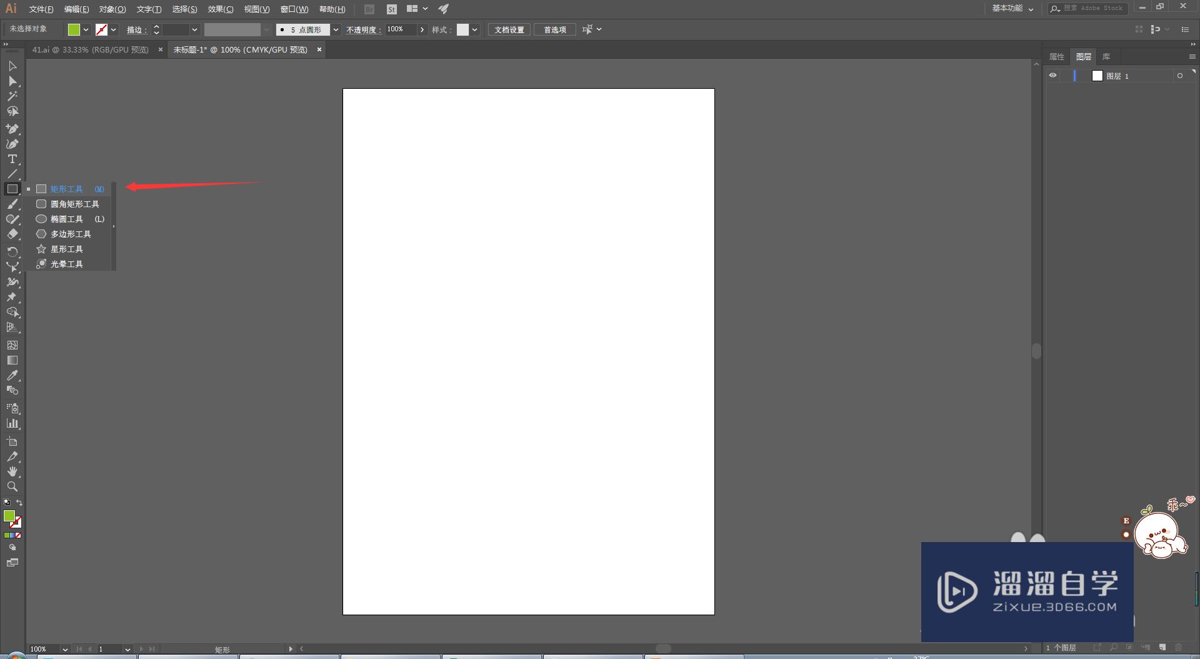
Task: Open the 文件(F) menu
Action: pyautogui.click(x=41, y=9)
